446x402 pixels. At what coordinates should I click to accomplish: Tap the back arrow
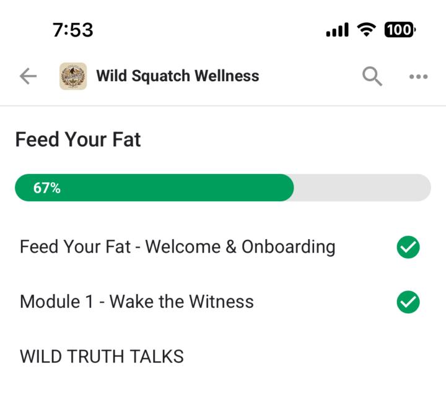point(28,76)
